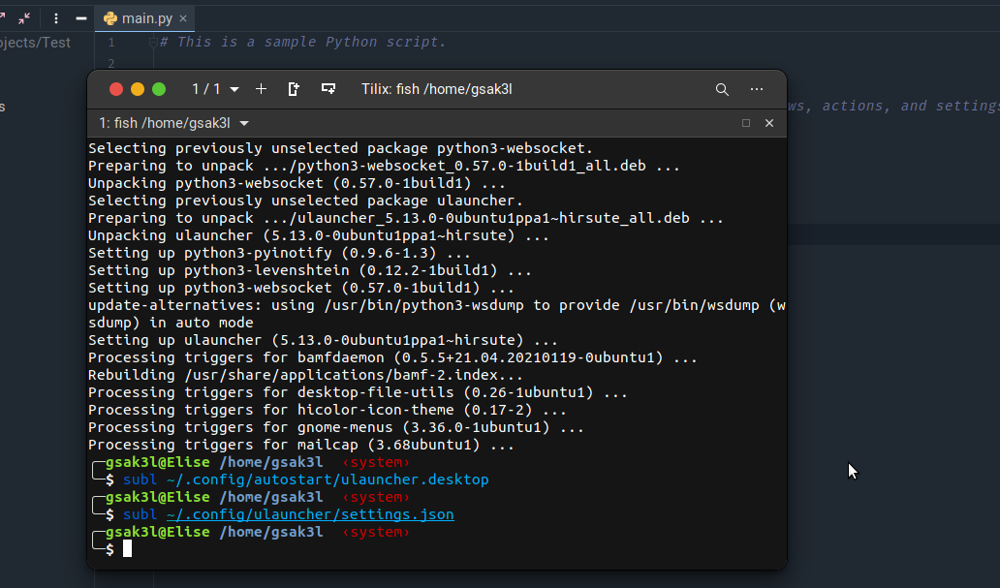This screenshot has width=1000, height=588.
Task: Hide the project tool window minus icon
Action: [x=81, y=18]
